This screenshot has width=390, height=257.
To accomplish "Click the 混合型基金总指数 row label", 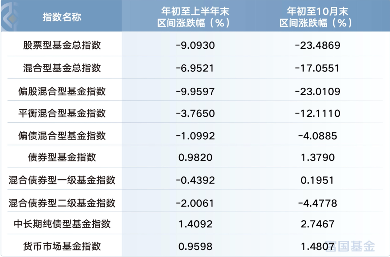I will point(62,68).
